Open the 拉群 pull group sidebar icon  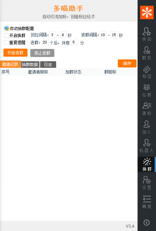tap(147, 90)
